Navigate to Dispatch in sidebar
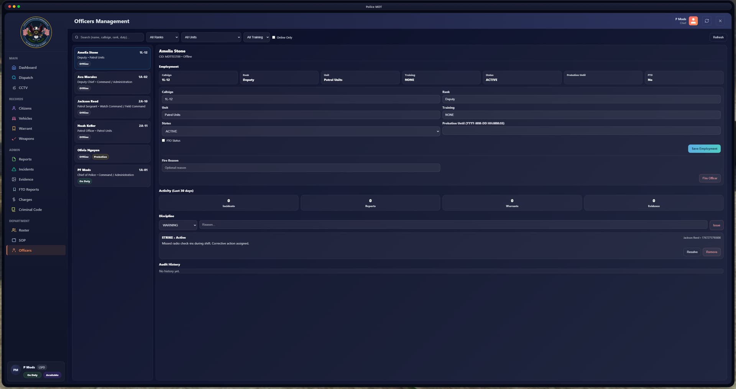This screenshot has height=389, width=736. tap(36, 78)
